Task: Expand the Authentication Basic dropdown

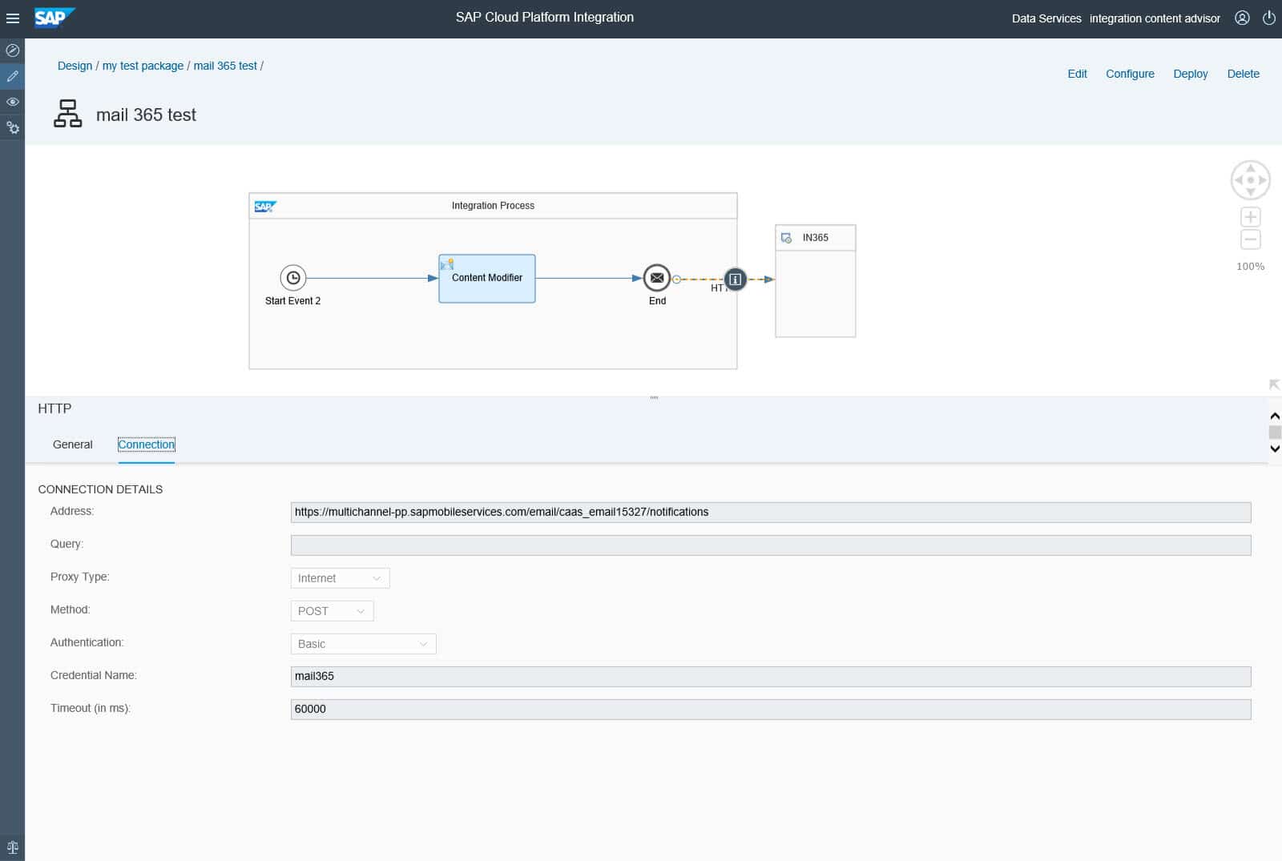Action: pos(363,644)
